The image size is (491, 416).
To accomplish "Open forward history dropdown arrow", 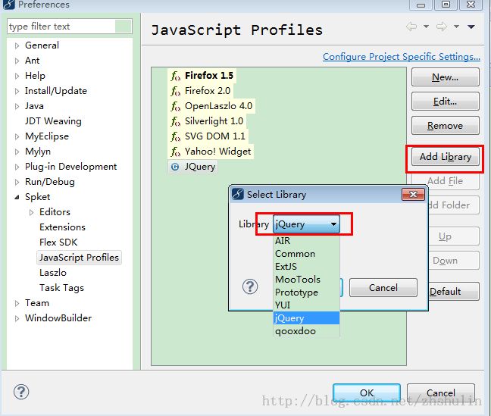I will click(x=457, y=27).
